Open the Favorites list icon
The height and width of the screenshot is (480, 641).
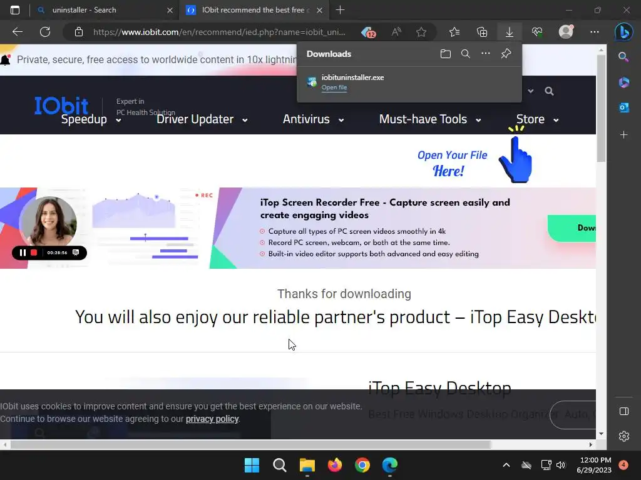tap(454, 32)
